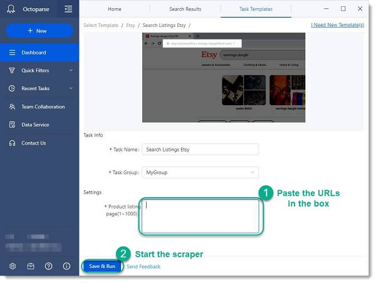This screenshot has width=376, height=283.
Task: Edit the Task Name field
Action: coord(201,149)
